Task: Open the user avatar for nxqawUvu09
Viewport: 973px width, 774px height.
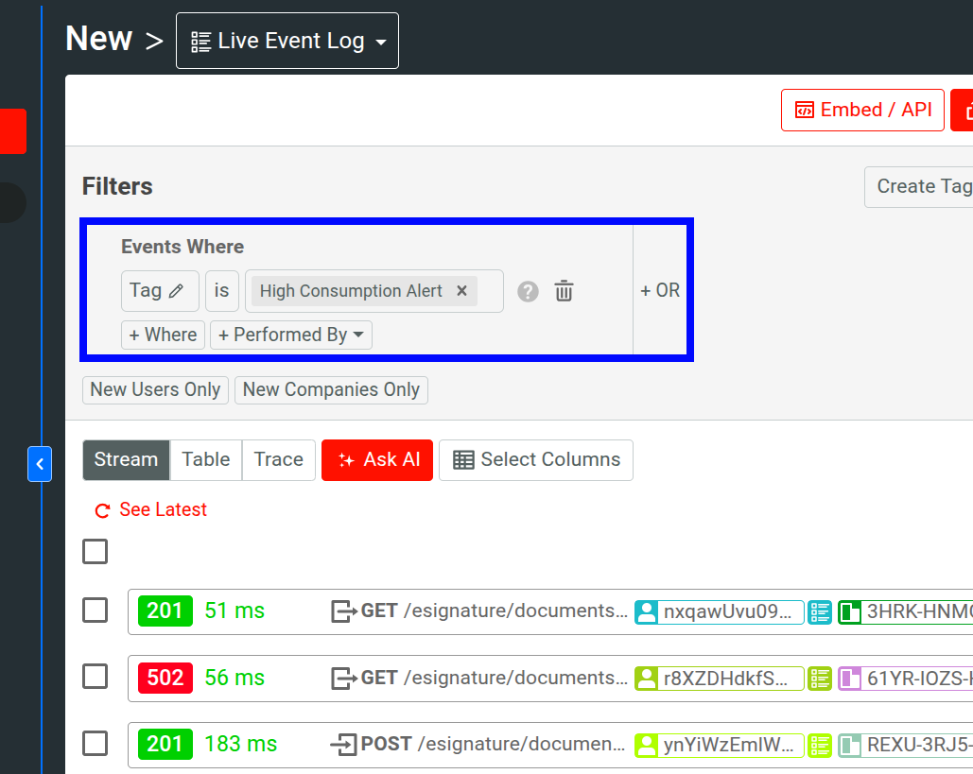Action: (x=645, y=611)
